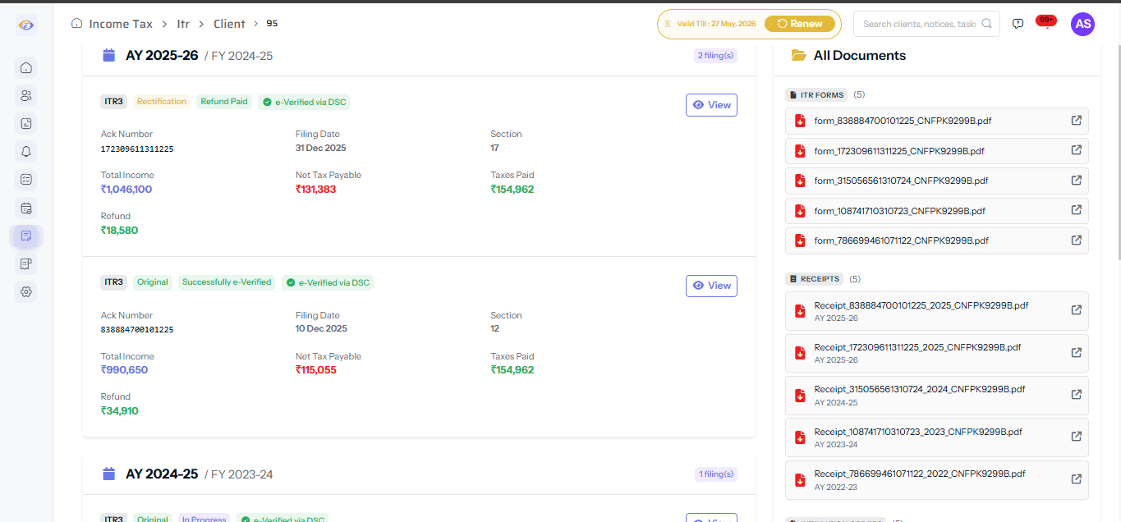Open the receipt/invoice icon in sidebar
Screen dimensions: 1121x522
26,263
